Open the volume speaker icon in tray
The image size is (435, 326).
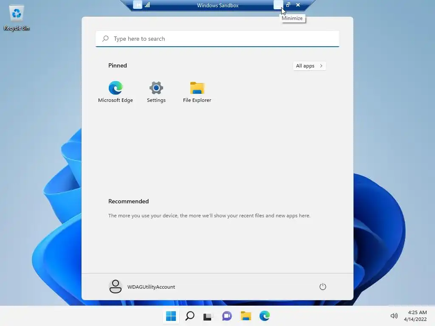coord(394,316)
